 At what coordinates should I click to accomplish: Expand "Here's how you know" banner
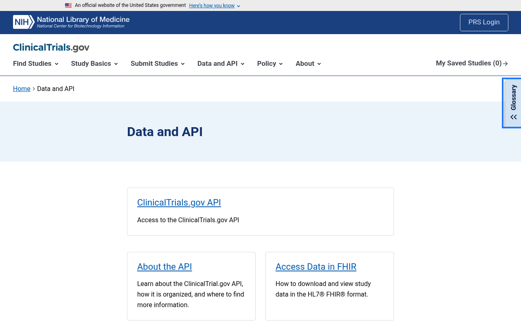[x=215, y=6]
